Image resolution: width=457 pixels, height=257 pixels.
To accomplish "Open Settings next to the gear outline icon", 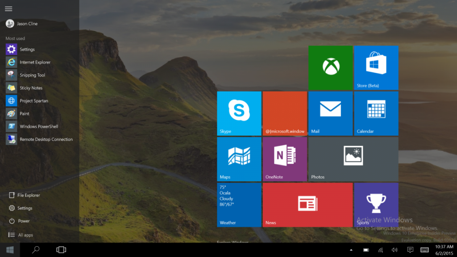I will coord(21,208).
